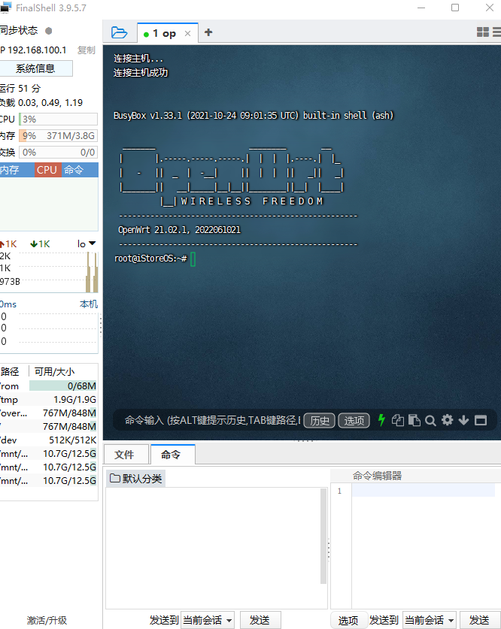This screenshot has width=501, height=629.
Task: Click the 历史 history button
Action: pyautogui.click(x=319, y=420)
